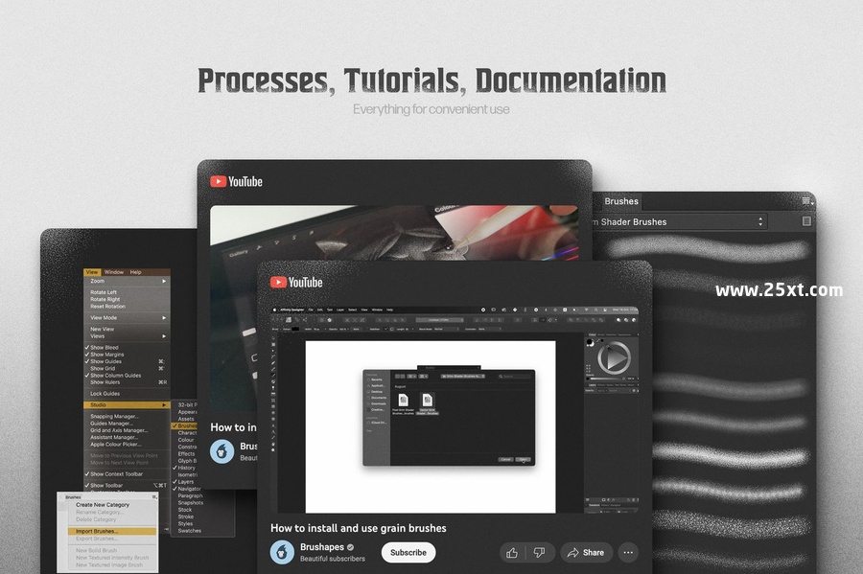
Task: Toggle Show Toolbar in the View menu
Action: 127,486
